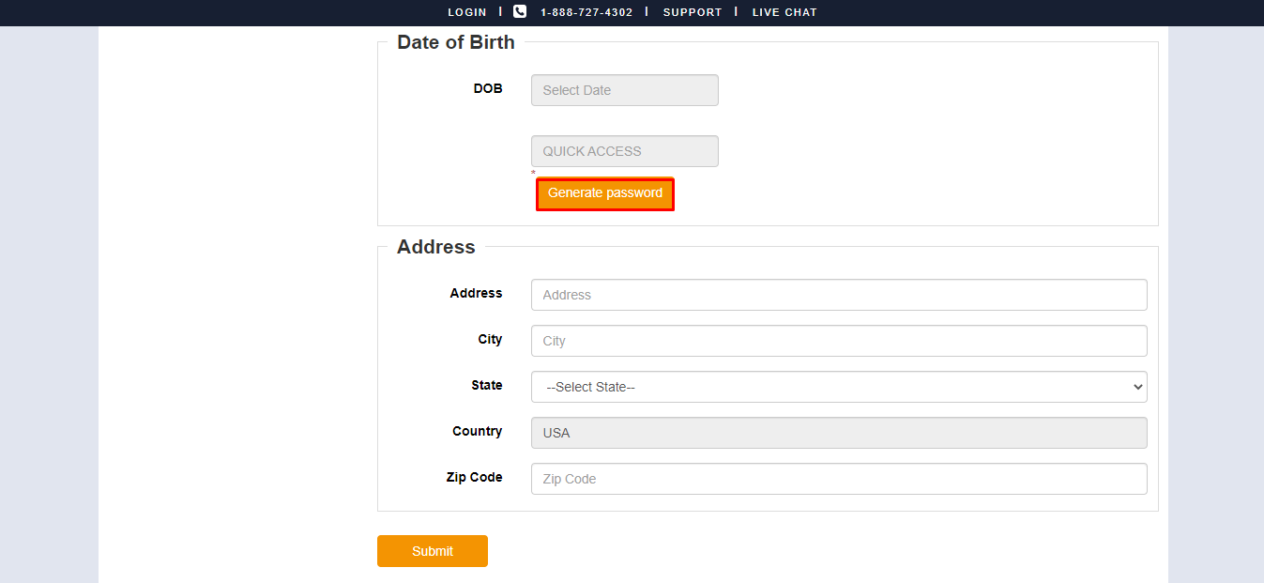Click the Country field showing USA

[838, 433]
